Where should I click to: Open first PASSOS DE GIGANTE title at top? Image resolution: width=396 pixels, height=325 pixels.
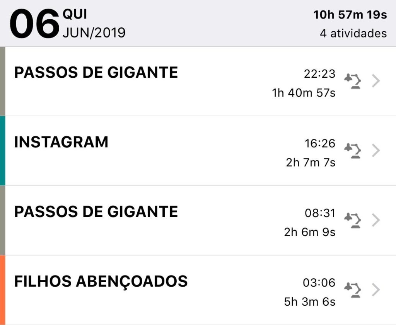(96, 72)
